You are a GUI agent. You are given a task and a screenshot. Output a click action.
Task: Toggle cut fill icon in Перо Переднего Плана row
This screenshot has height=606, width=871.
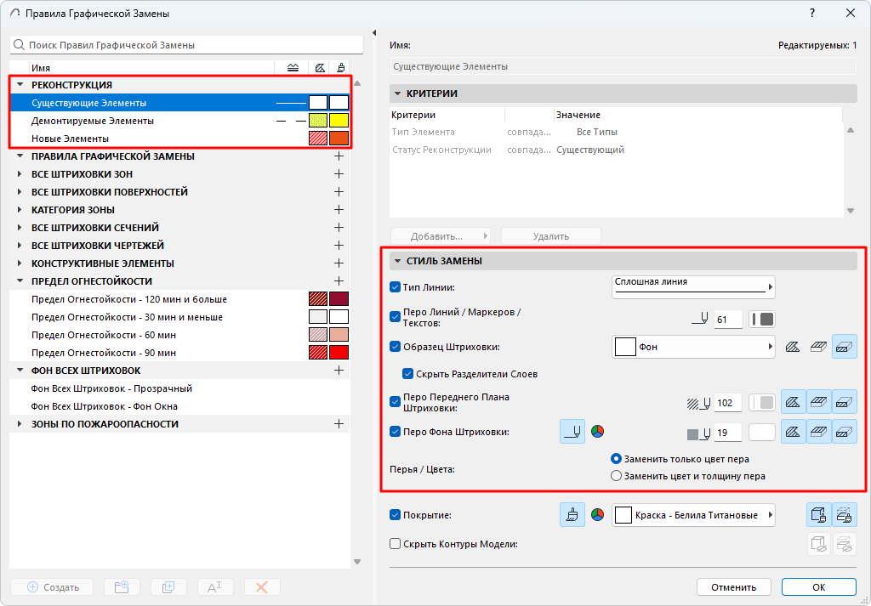(845, 403)
